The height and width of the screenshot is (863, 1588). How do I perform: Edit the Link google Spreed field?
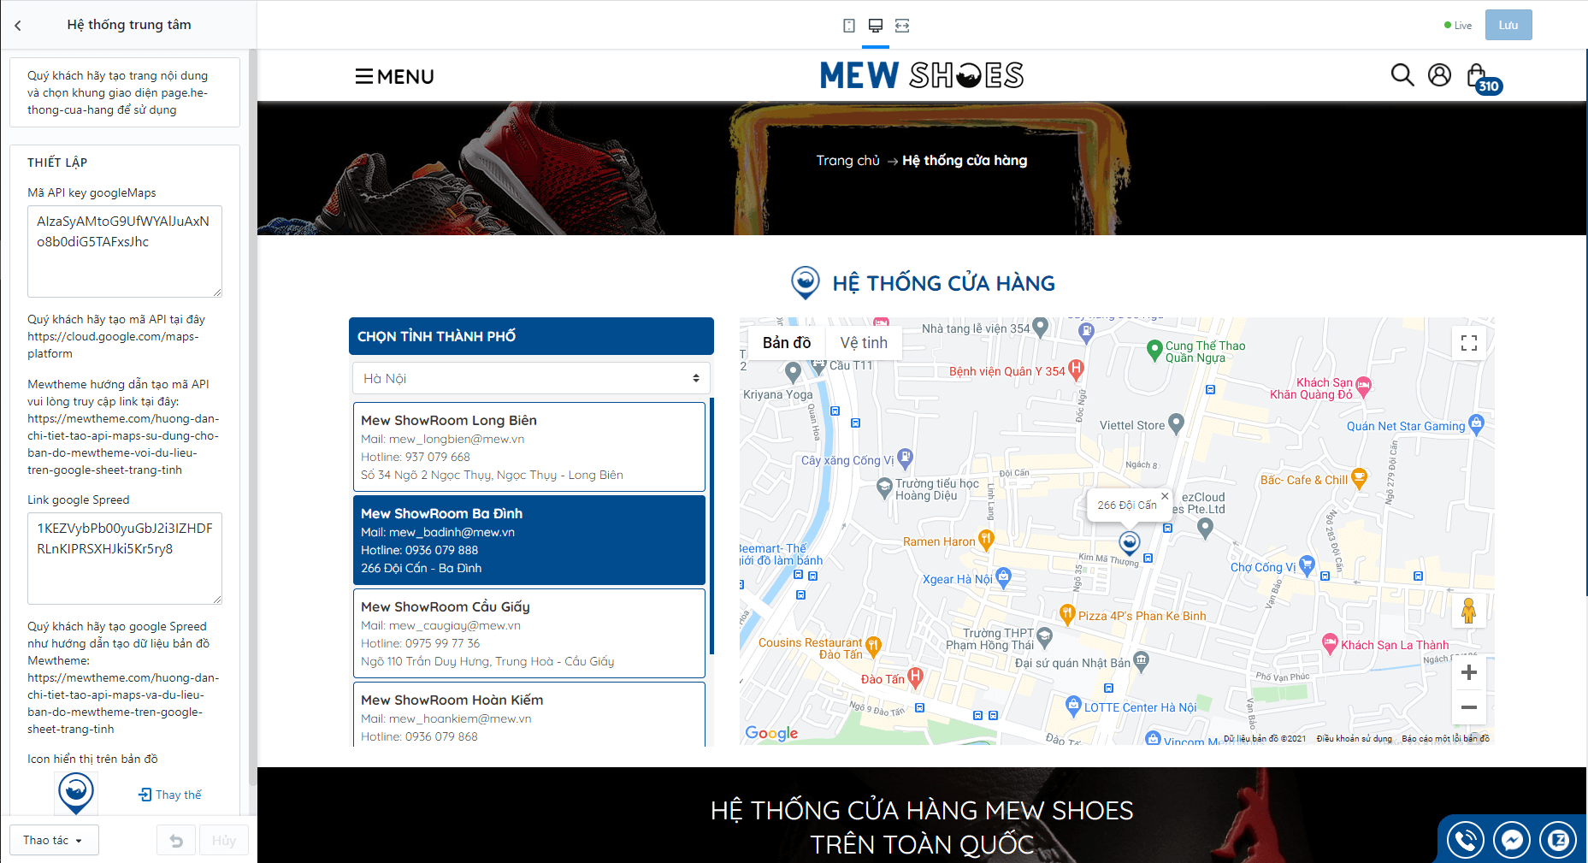tap(125, 559)
